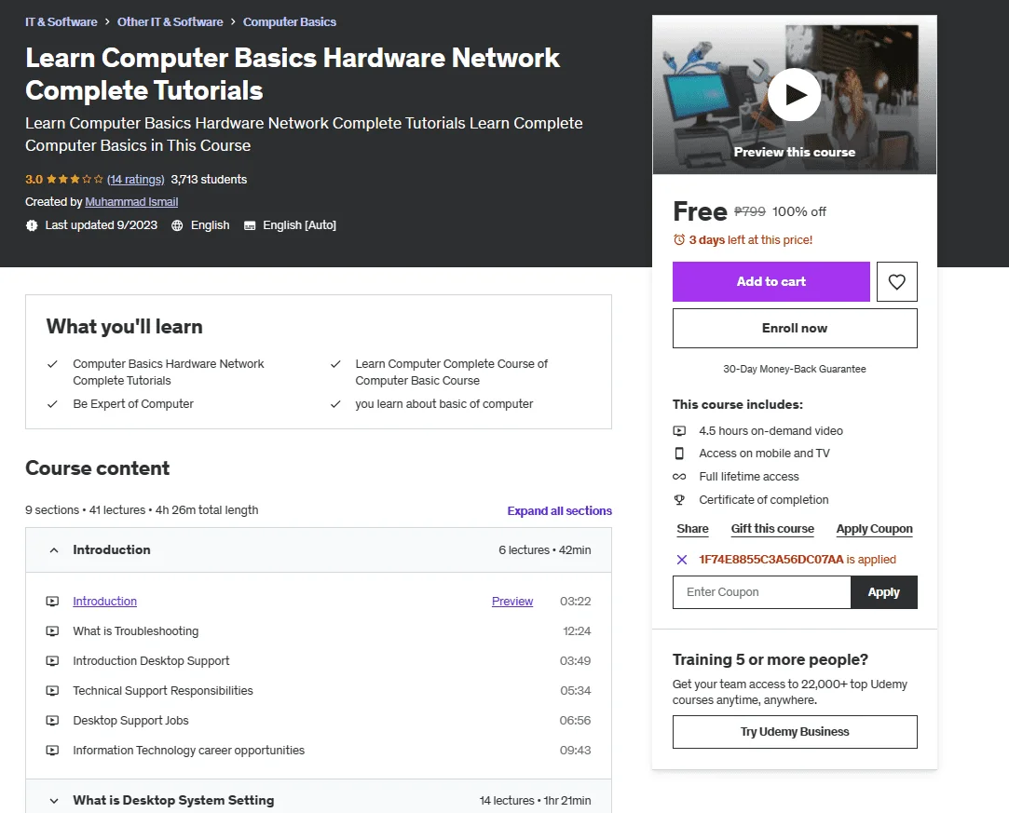The width and height of the screenshot is (1009, 813).
Task: Click the struck-through ₱799 price
Action: [750, 211]
